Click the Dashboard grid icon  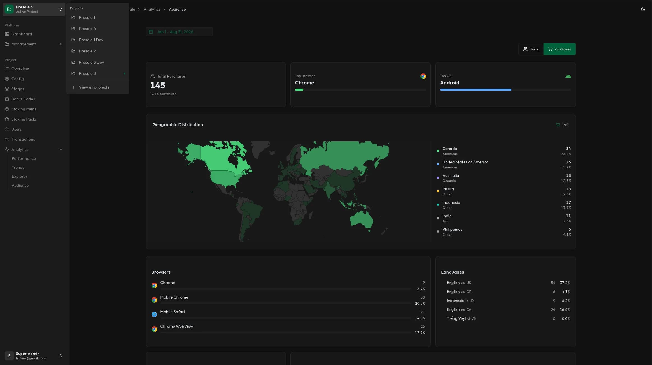(x=7, y=34)
